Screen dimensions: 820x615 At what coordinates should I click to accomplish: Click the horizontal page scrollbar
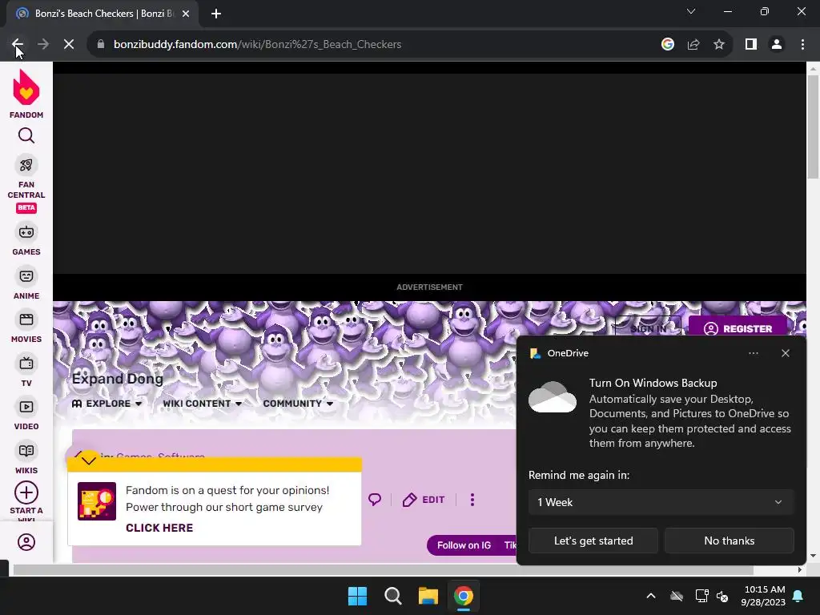click(383, 570)
